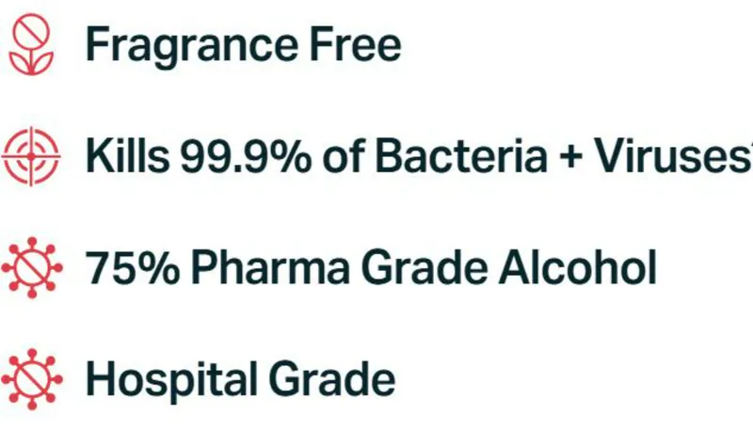Select the 75% Pharma Grade Alcohol label
Screen dimensions: 753x432
point(371,267)
